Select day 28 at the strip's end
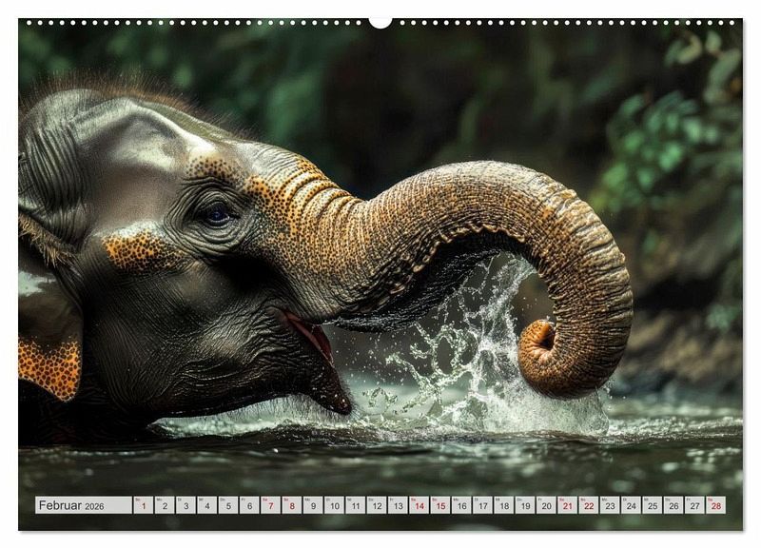Viewport: 761px width, 549px height. (715, 505)
